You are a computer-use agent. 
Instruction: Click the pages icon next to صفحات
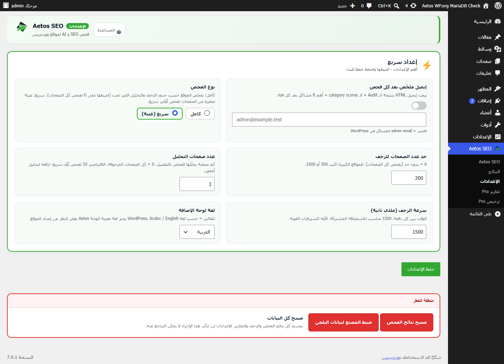(498, 61)
